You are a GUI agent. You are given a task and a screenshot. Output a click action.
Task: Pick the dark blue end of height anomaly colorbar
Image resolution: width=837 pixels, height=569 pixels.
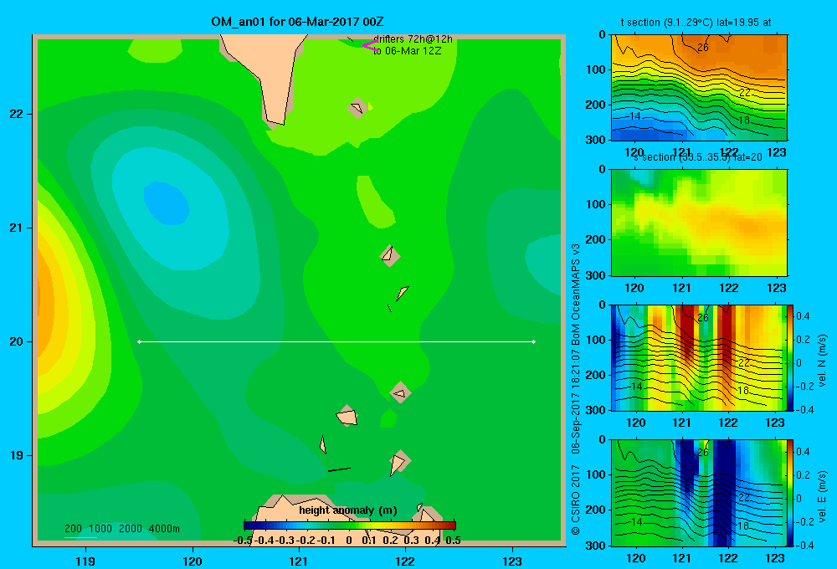(249, 525)
